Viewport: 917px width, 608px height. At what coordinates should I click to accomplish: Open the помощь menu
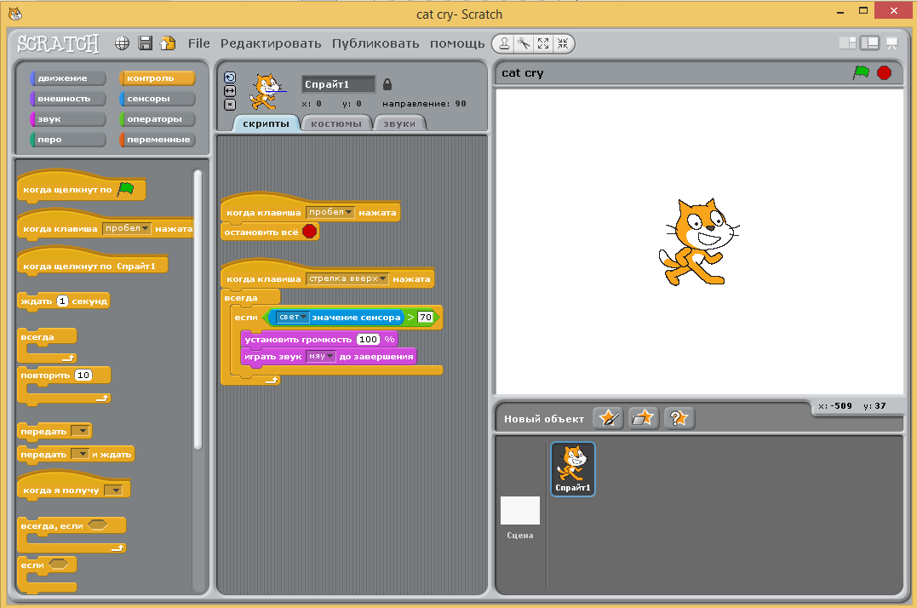[x=457, y=43]
